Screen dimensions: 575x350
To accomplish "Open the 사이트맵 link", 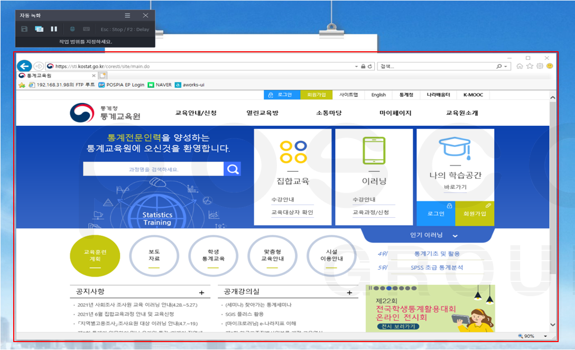I will pos(348,95).
